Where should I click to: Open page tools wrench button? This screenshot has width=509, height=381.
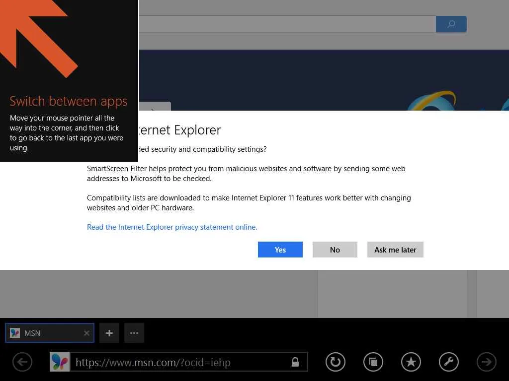coord(449,362)
